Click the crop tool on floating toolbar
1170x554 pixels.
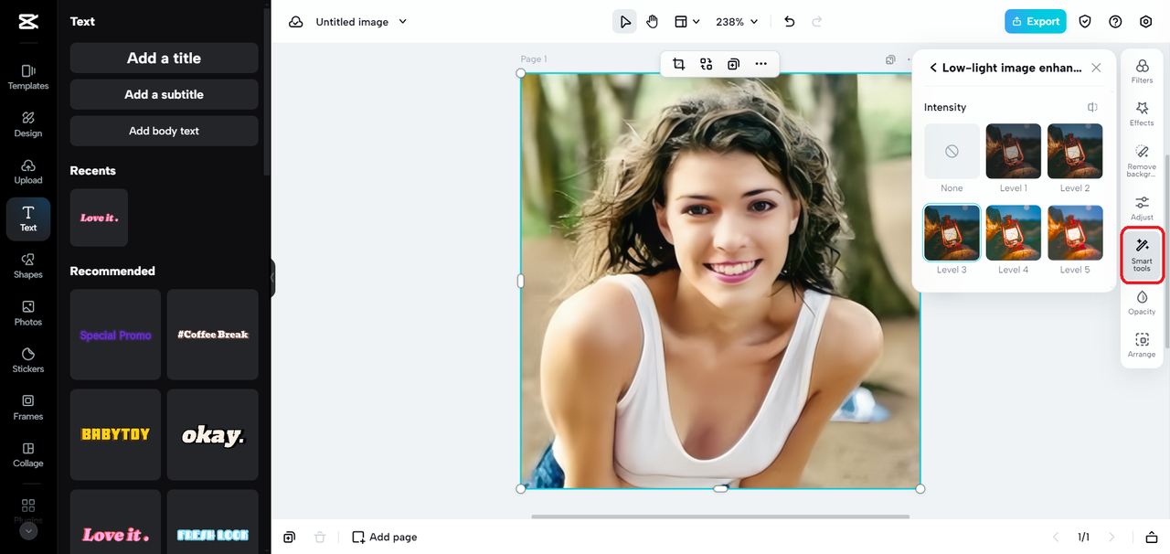(x=678, y=64)
